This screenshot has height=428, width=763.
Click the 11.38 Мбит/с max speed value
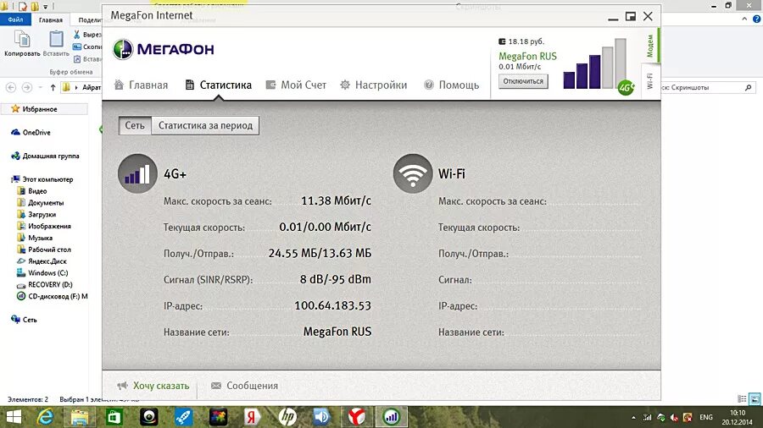click(x=337, y=200)
